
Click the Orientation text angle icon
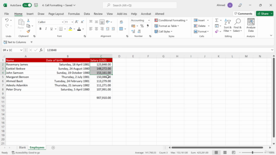108,22
